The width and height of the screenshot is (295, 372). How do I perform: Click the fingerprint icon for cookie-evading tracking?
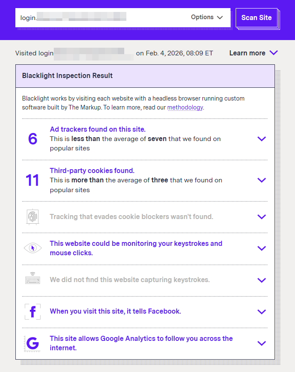click(32, 217)
